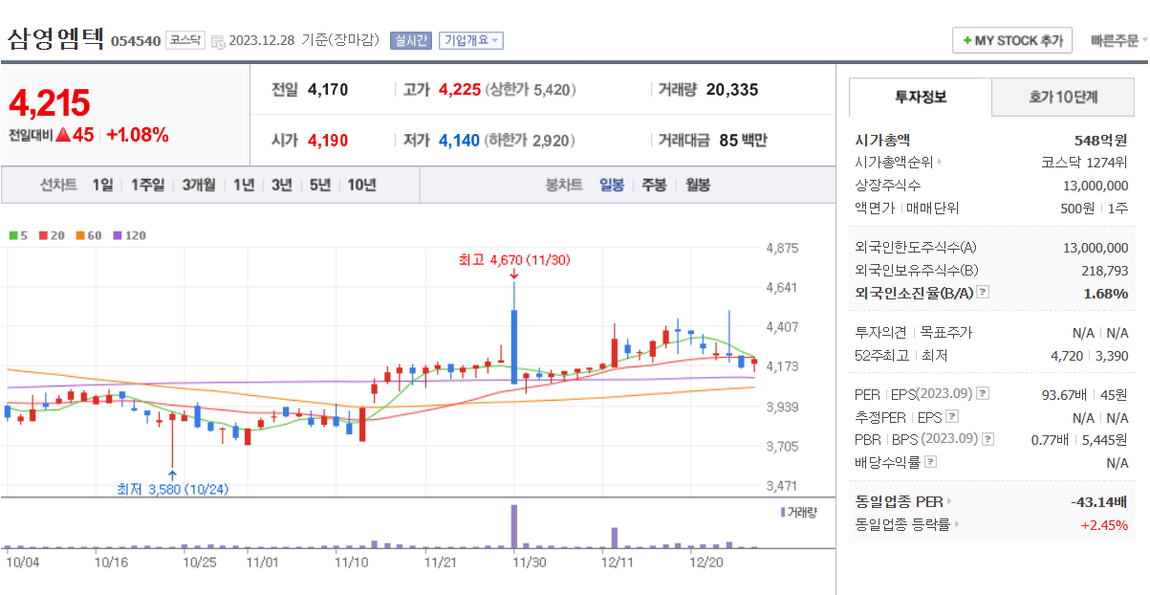Select 1주일 line chart period

(x=147, y=186)
